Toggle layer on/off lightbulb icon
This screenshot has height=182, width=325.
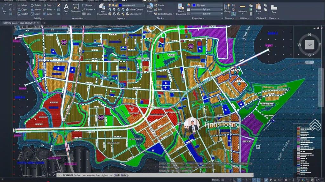click(109, 5)
